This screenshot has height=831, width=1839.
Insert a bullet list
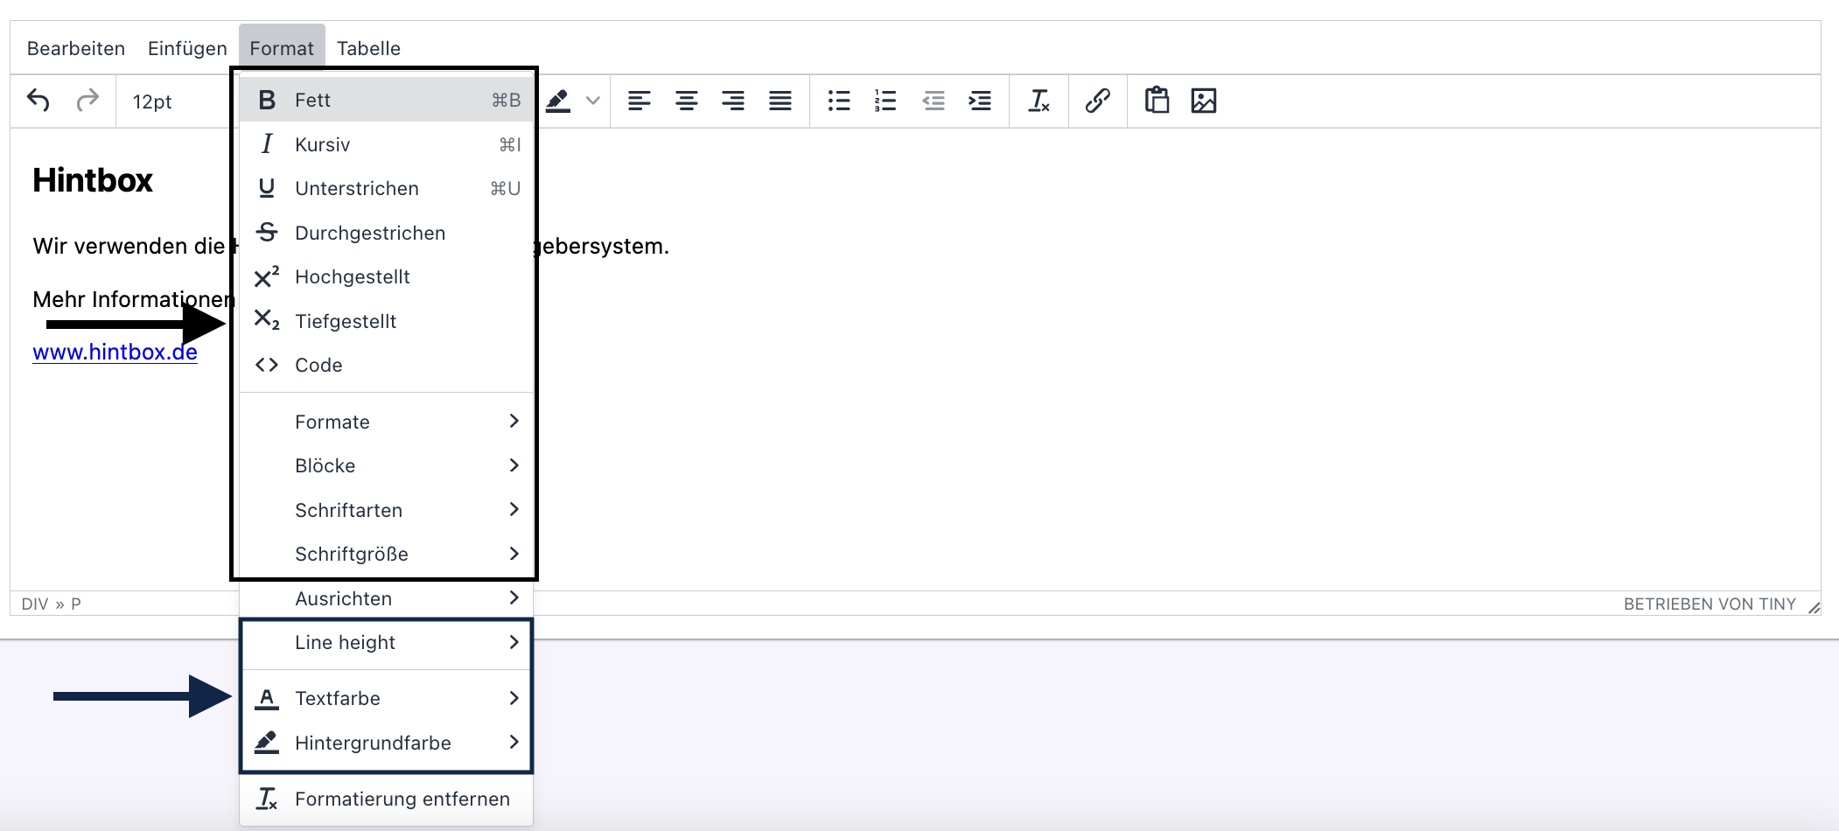[x=839, y=101]
